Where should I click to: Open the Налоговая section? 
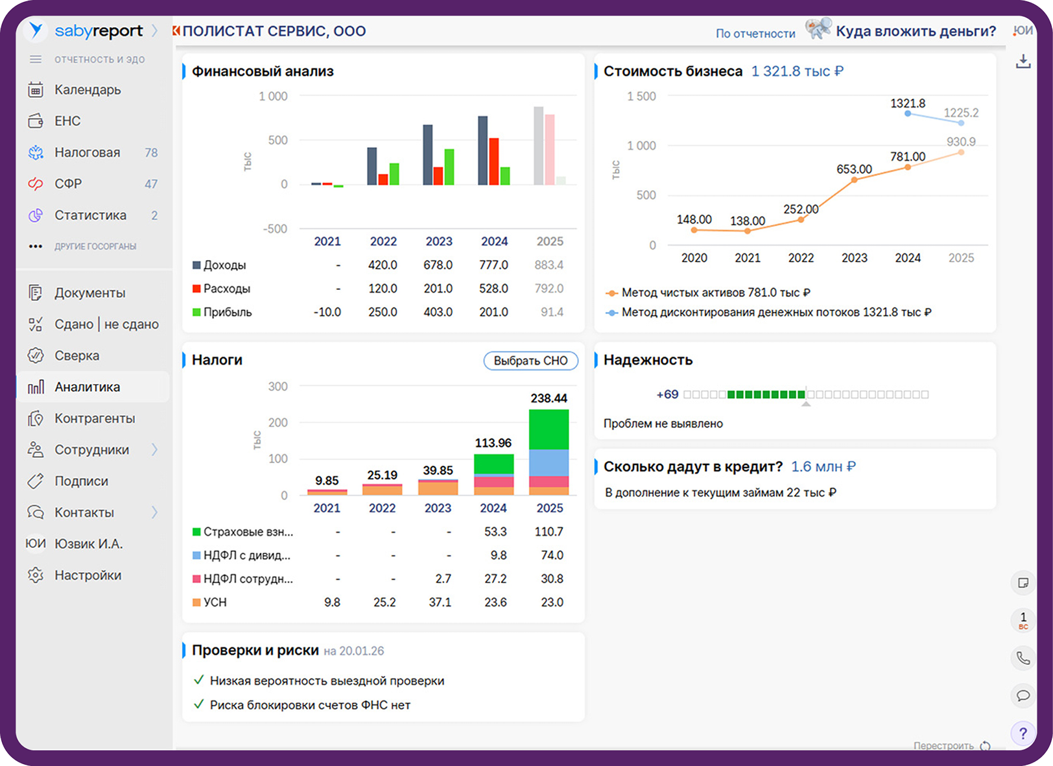pos(87,152)
